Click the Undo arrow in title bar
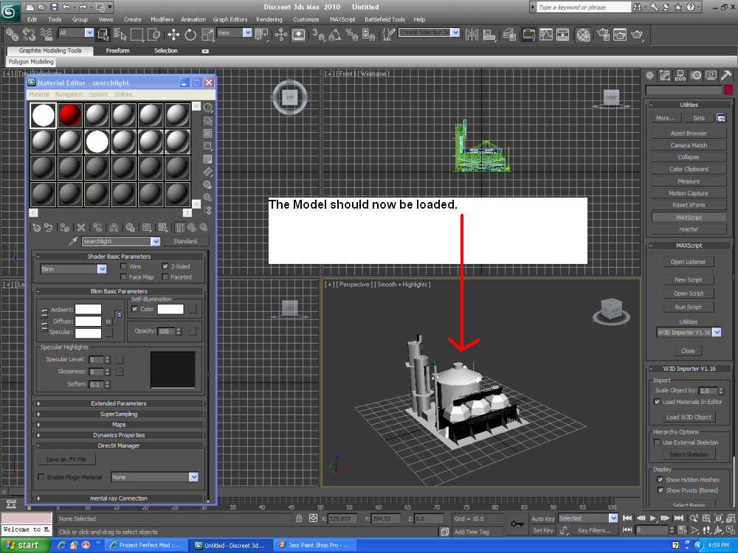 [67, 7]
